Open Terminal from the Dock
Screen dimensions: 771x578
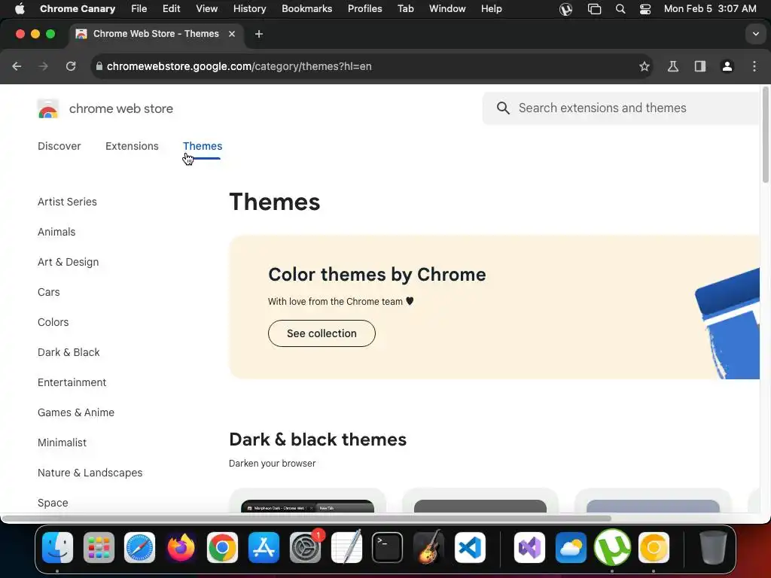tap(388, 548)
